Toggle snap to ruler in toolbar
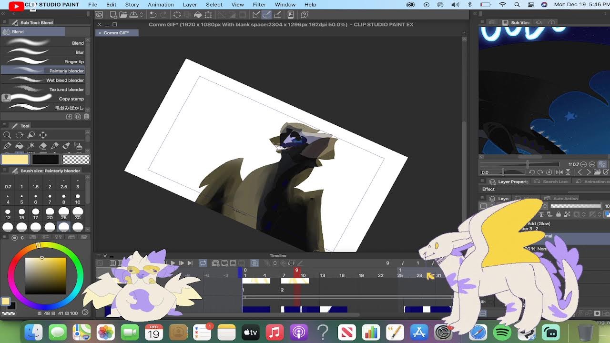 click(256, 15)
